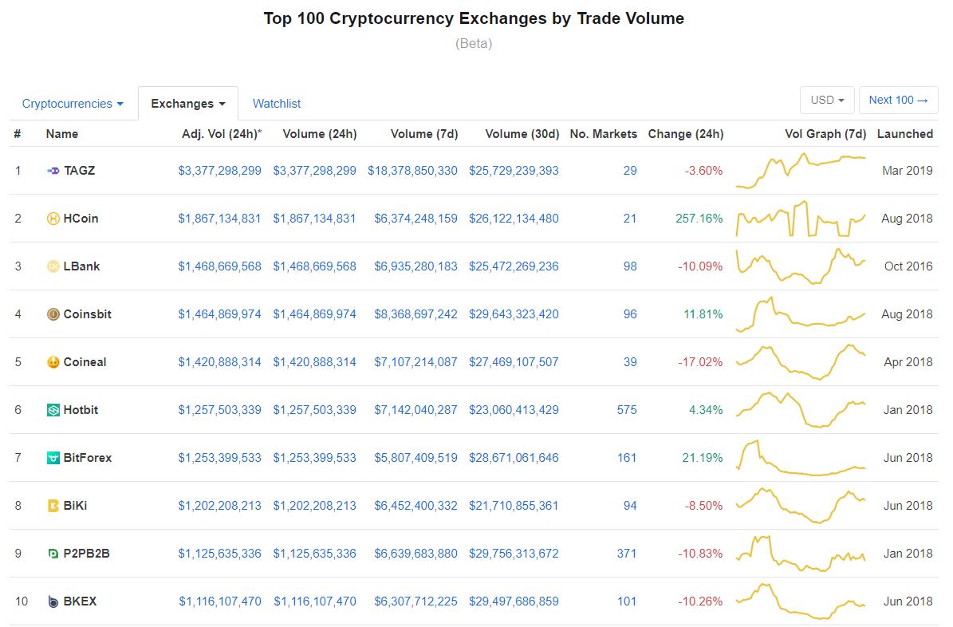
Task: Open the BiKi exchange link
Action: point(76,506)
